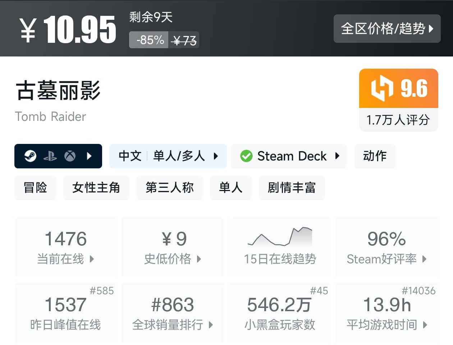Image resolution: width=453 pixels, height=345 pixels.
Task: Open 全区价格/趋势 regional price trends
Action: (x=387, y=29)
